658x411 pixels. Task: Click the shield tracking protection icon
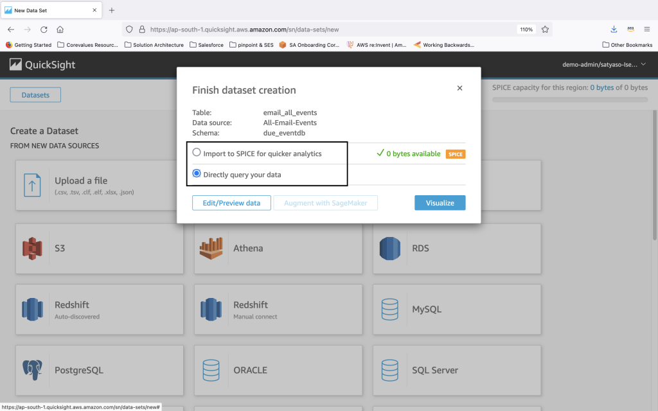pyautogui.click(x=129, y=30)
